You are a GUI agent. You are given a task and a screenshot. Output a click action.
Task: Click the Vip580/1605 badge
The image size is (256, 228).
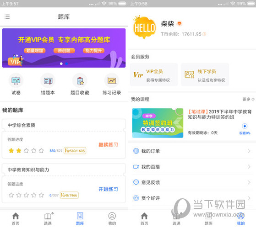[x=75, y=151]
